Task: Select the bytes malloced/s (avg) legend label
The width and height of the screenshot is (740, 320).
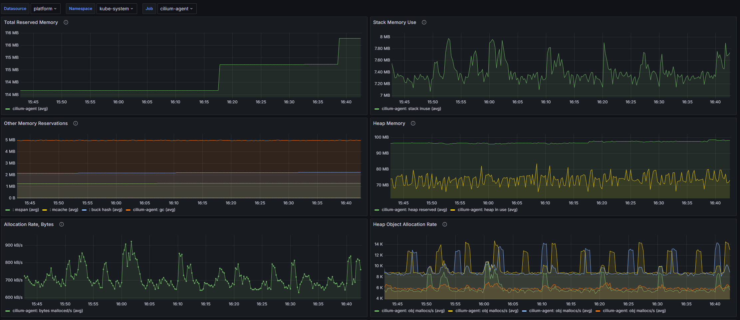Action: (x=48, y=311)
